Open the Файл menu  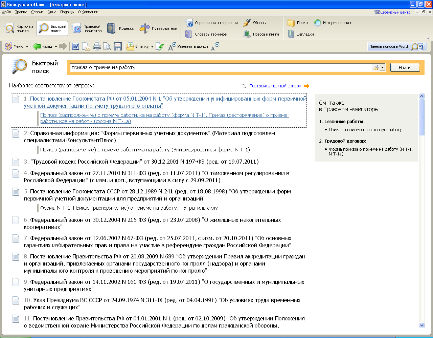pos(6,12)
